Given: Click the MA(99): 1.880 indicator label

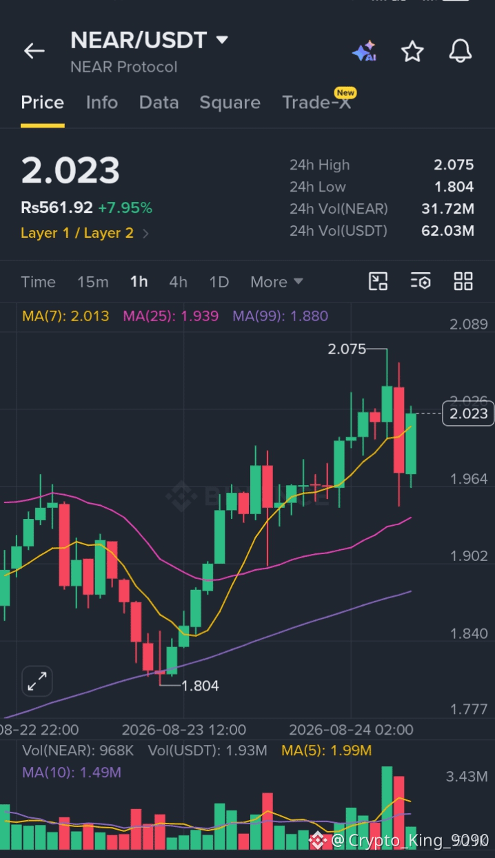Looking at the screenshot, I should pos(280,316).
